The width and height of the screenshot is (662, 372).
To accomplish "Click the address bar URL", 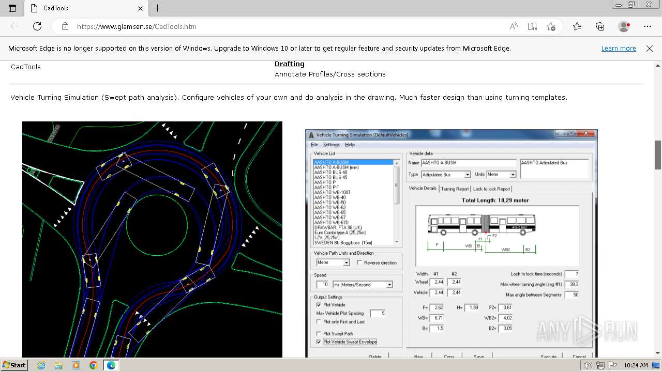I will tap(137, 26).
